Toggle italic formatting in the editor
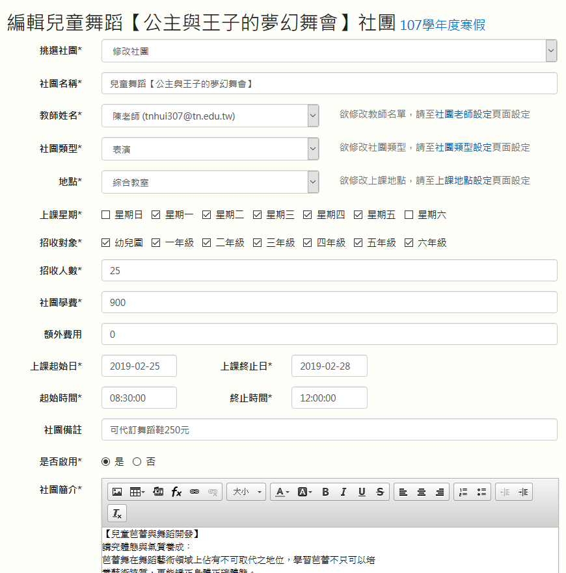566x573 pixels. point(344,492)
